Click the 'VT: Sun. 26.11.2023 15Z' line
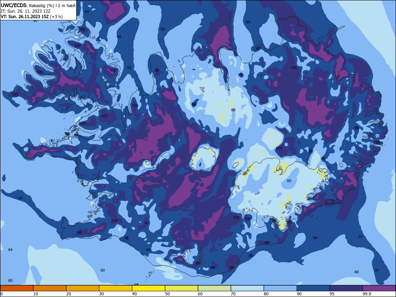The height and width of the screenshot is (297, 396). [x=25, y=17]
